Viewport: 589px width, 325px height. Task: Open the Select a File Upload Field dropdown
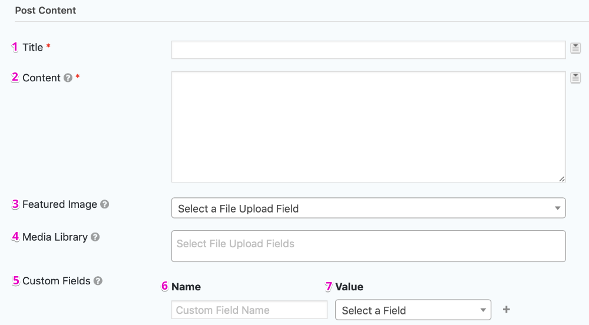coord(369,208)
